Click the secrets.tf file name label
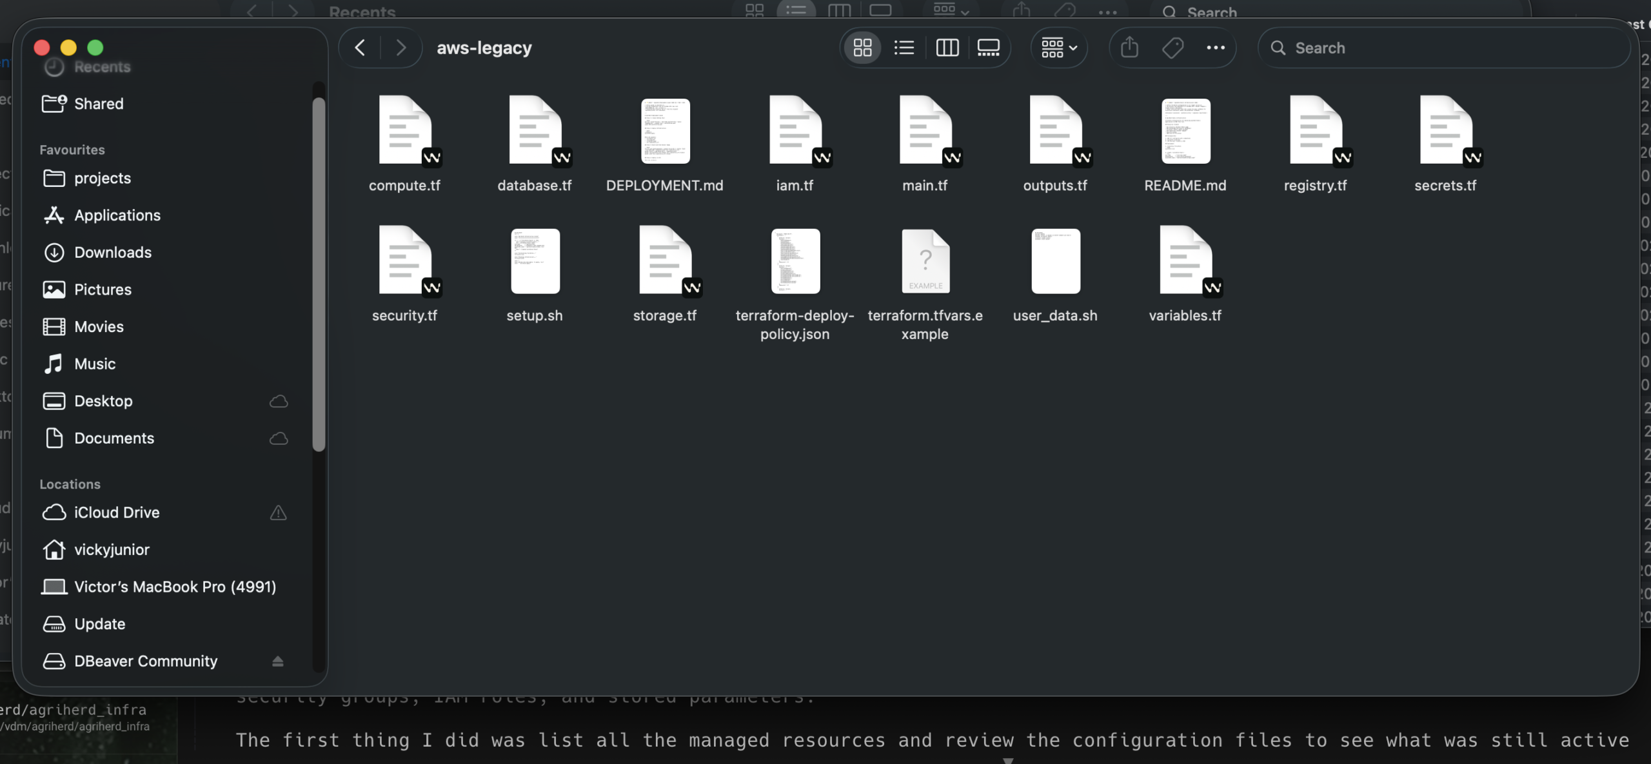The image size is (1651, 764). (x=1445, y=186)
